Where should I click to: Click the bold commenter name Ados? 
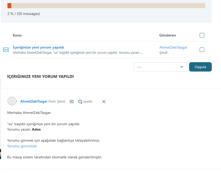tap(36, 129)
